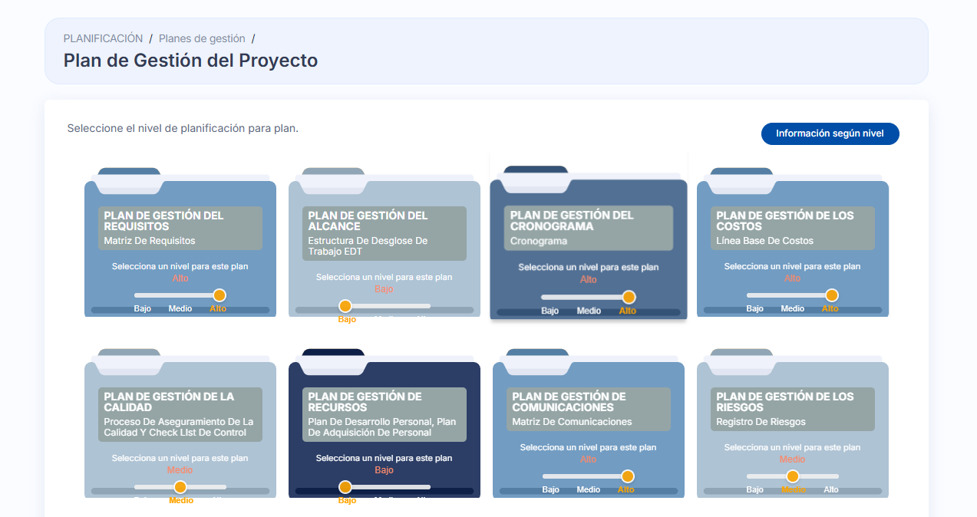Image resolution: width=977 pixels, height=517 pixels.
Task: Click the Costos level slider handle
Action: coord(831,295)
